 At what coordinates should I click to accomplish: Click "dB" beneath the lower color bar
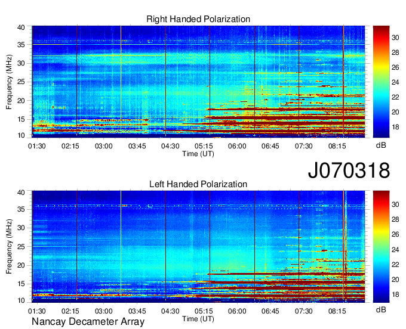pos(381,309)
